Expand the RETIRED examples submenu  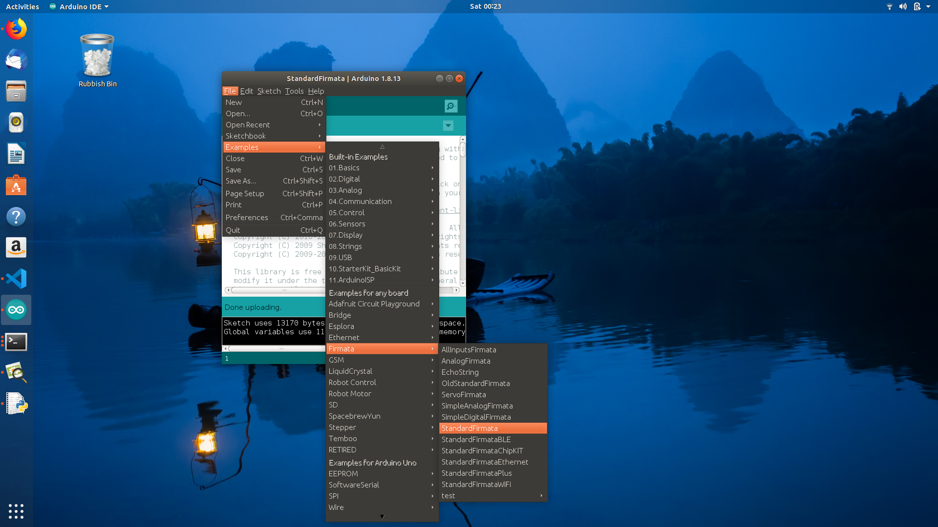[382, 449]
